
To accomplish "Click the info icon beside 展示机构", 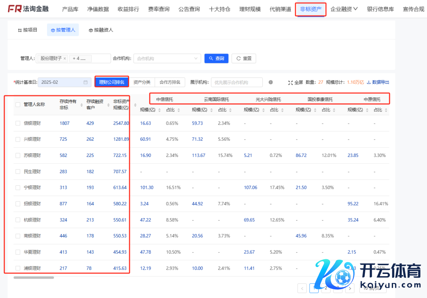I will coord(271,82).
